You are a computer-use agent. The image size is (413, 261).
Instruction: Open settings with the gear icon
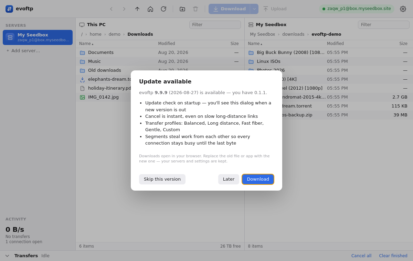click(403, 9)
